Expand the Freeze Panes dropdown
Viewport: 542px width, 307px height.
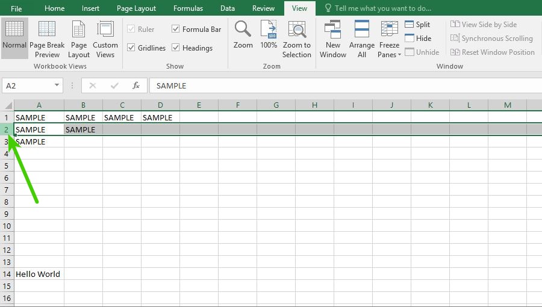[x=389, y=39]
